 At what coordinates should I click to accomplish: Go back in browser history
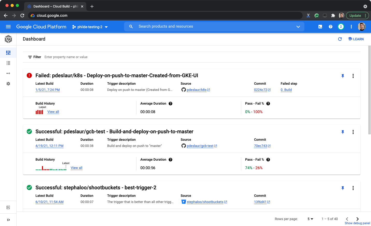[x=6, y=15]
